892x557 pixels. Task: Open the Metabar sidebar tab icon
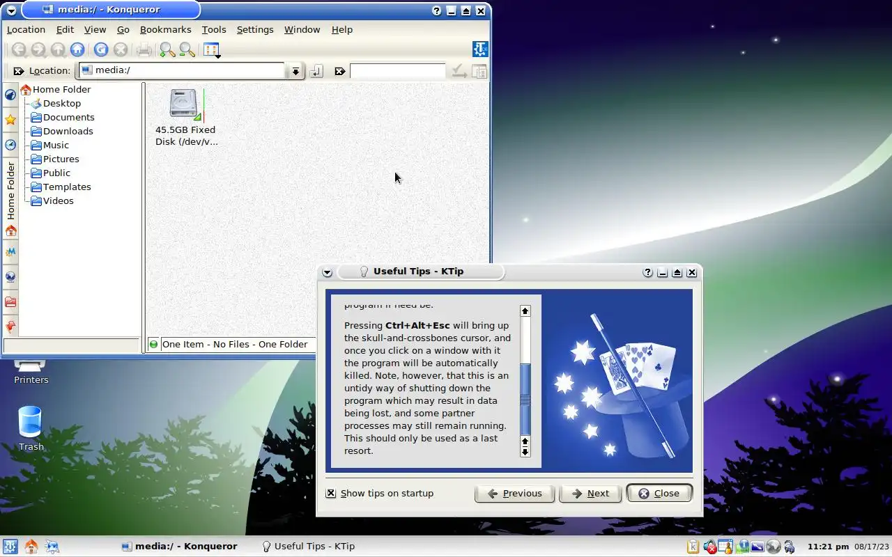(10, 251)
